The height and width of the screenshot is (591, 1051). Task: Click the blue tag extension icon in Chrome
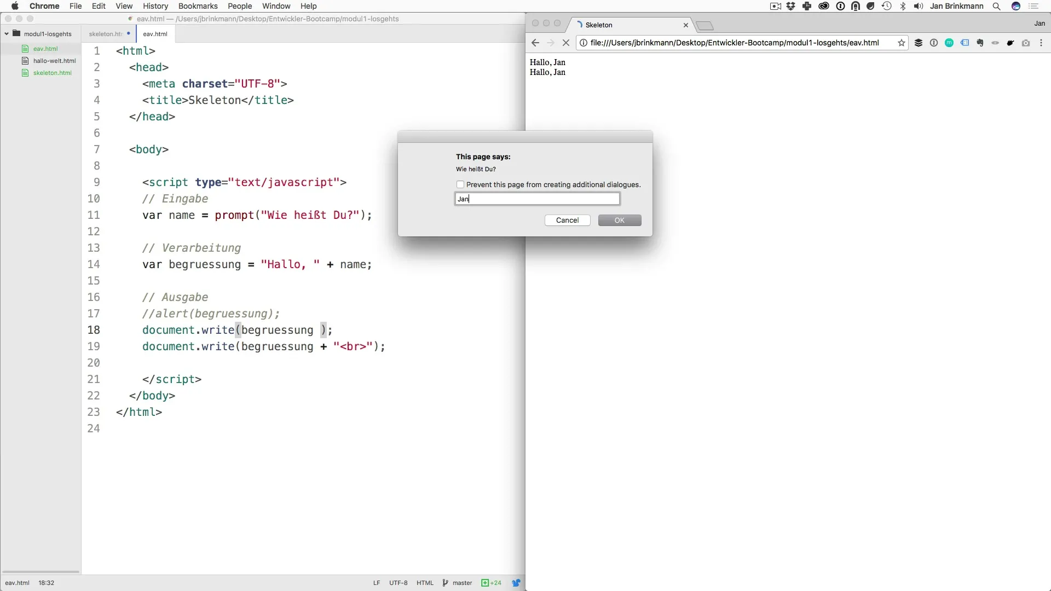[965, 43]
